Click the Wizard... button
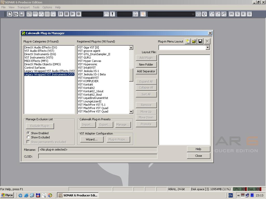Image resolution: width=266 pixels, height=199 pixels. (x=91, y=139)
